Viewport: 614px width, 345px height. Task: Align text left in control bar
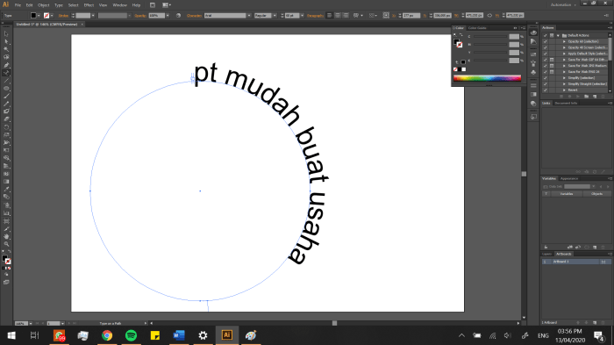329,16
